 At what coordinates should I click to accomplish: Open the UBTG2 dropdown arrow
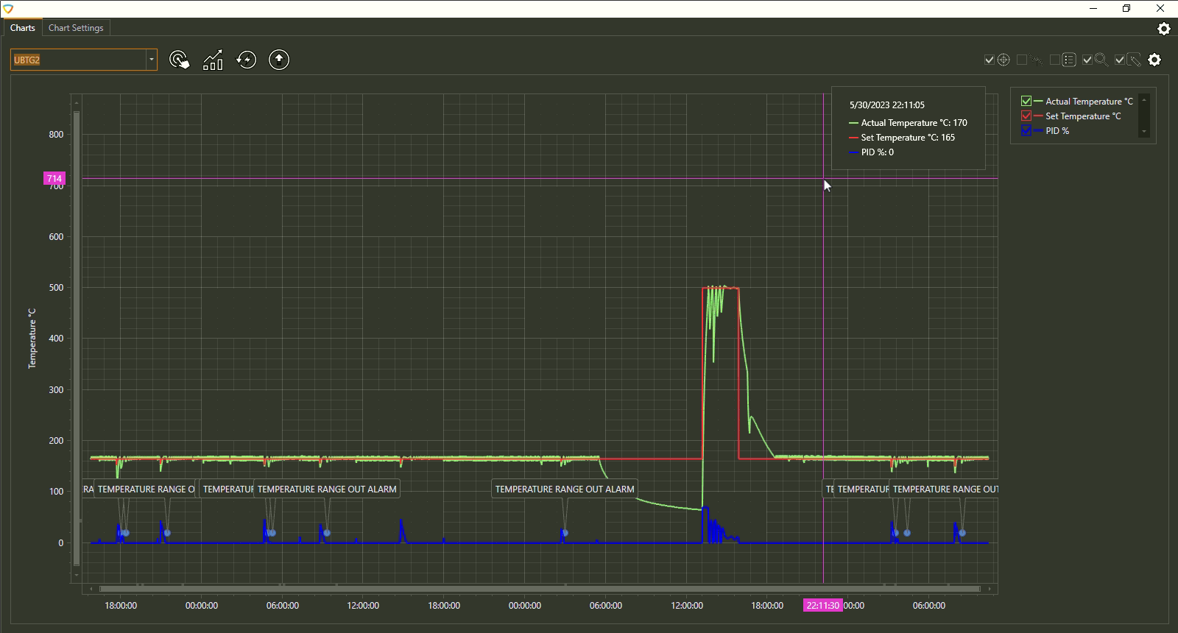pyautogui.click(x=151, y=60)
